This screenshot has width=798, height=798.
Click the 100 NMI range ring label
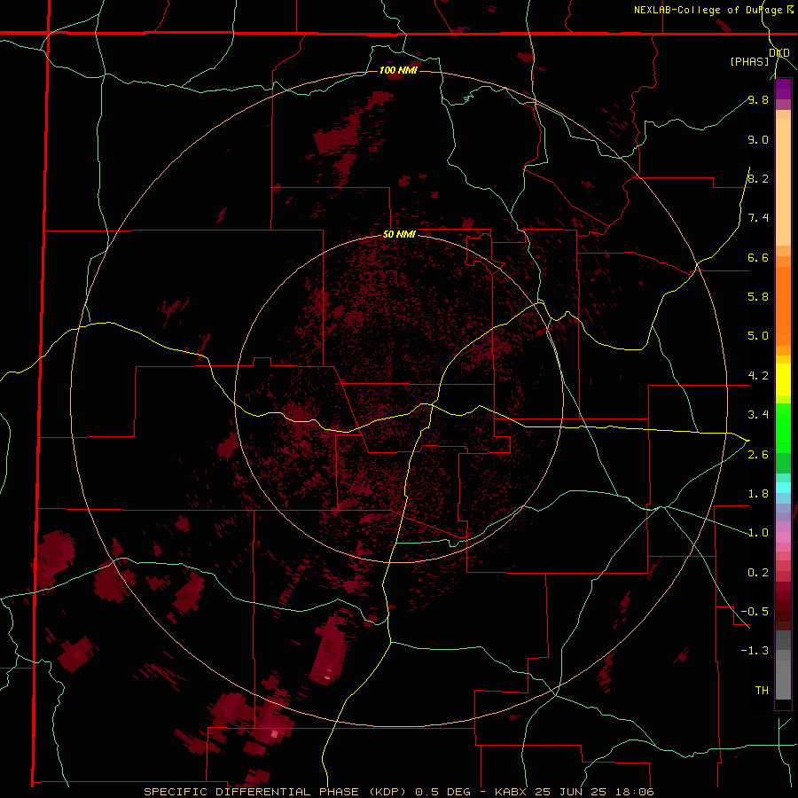(x=398, y=70)
